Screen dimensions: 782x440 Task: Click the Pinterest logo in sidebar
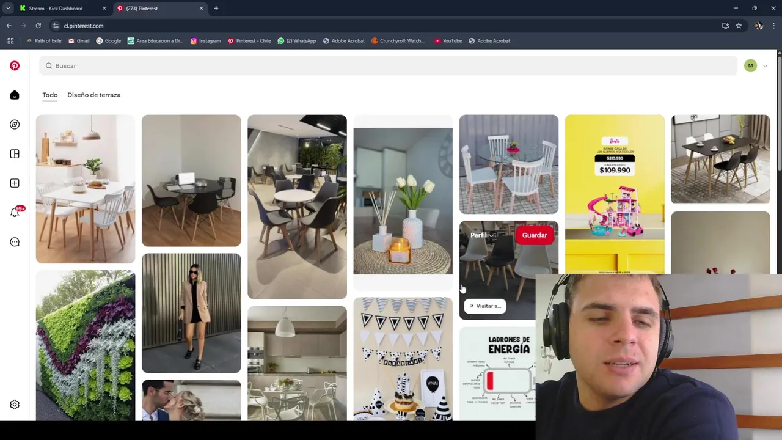click(15, 65)
